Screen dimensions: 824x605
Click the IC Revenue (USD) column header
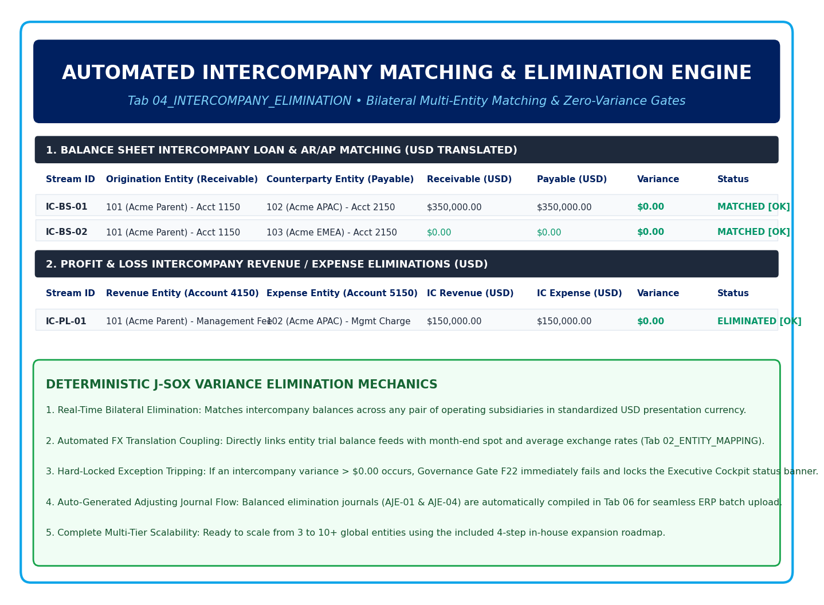click(x=470, y=293)
